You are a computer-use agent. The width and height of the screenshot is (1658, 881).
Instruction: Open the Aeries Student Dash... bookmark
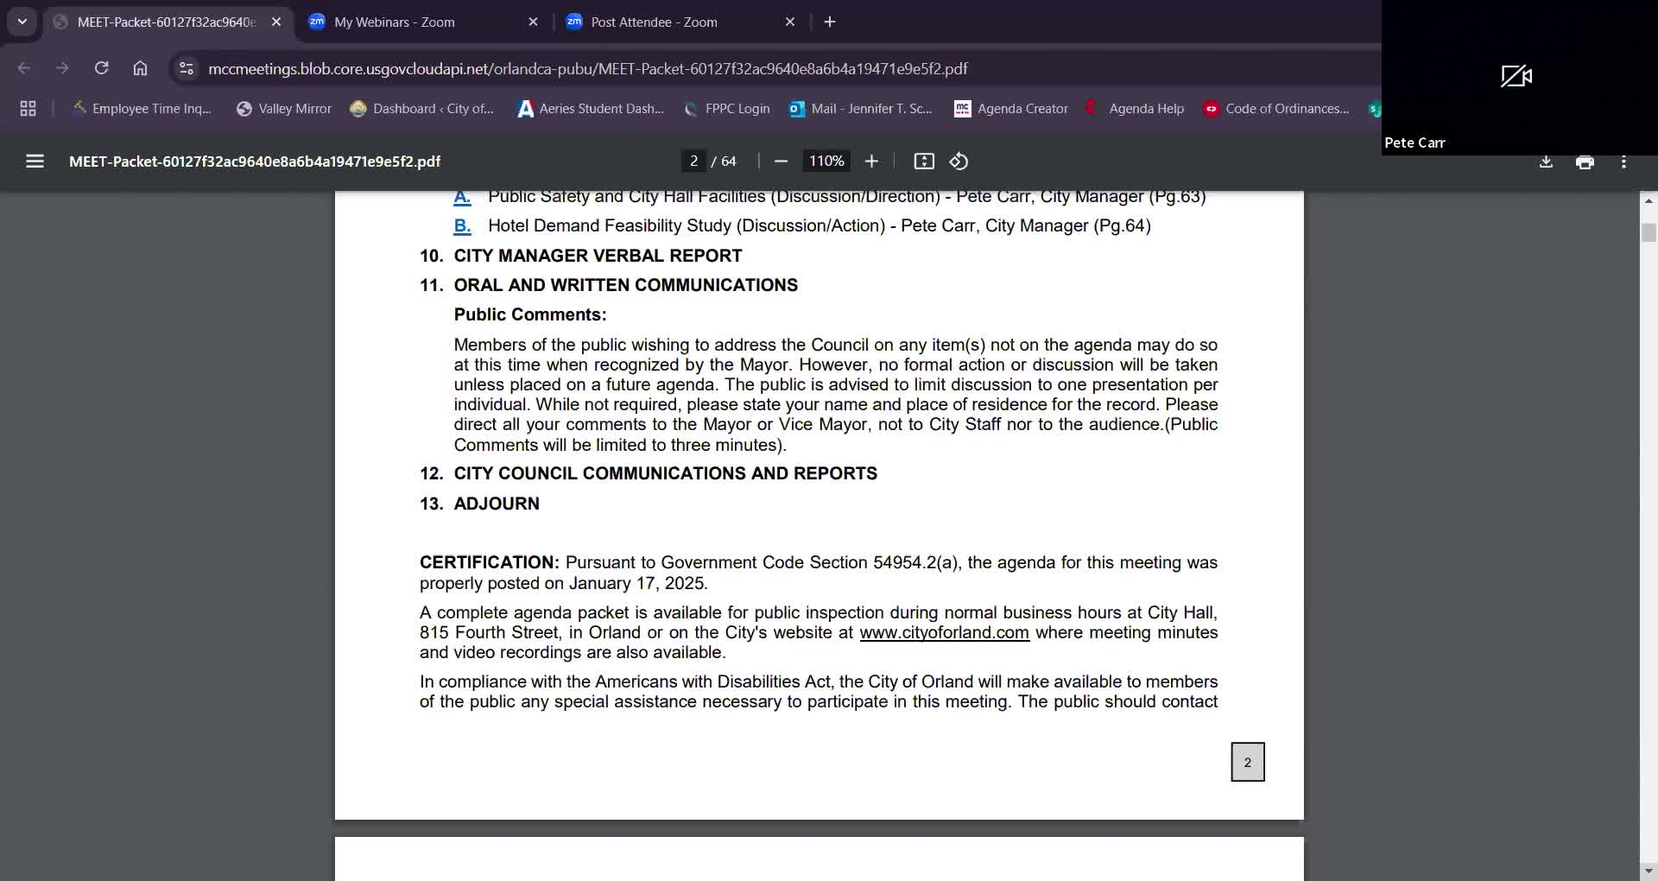pyautogui.click(x=591, y=108)
